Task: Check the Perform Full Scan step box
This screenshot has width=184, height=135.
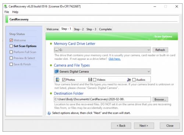Action: (x=11, y=52)
